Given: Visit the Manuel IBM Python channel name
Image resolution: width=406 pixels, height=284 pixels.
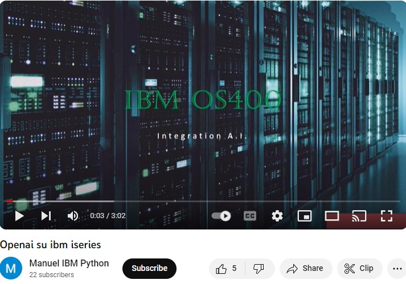Looking at the screenshot, I should pos(69,263).
